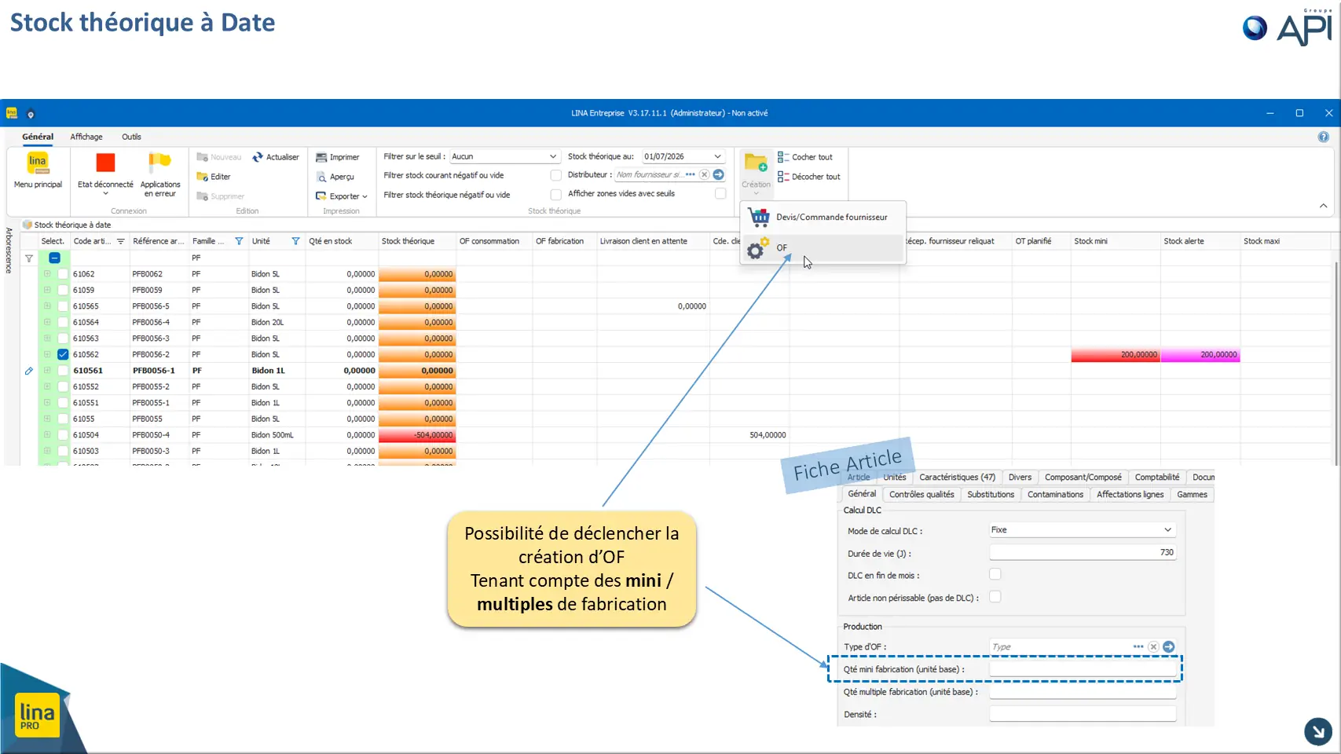The height and width of the screenshot is (754, 1341).
Task: Click the help question mark icon
Action: [x=1323, y=137]
